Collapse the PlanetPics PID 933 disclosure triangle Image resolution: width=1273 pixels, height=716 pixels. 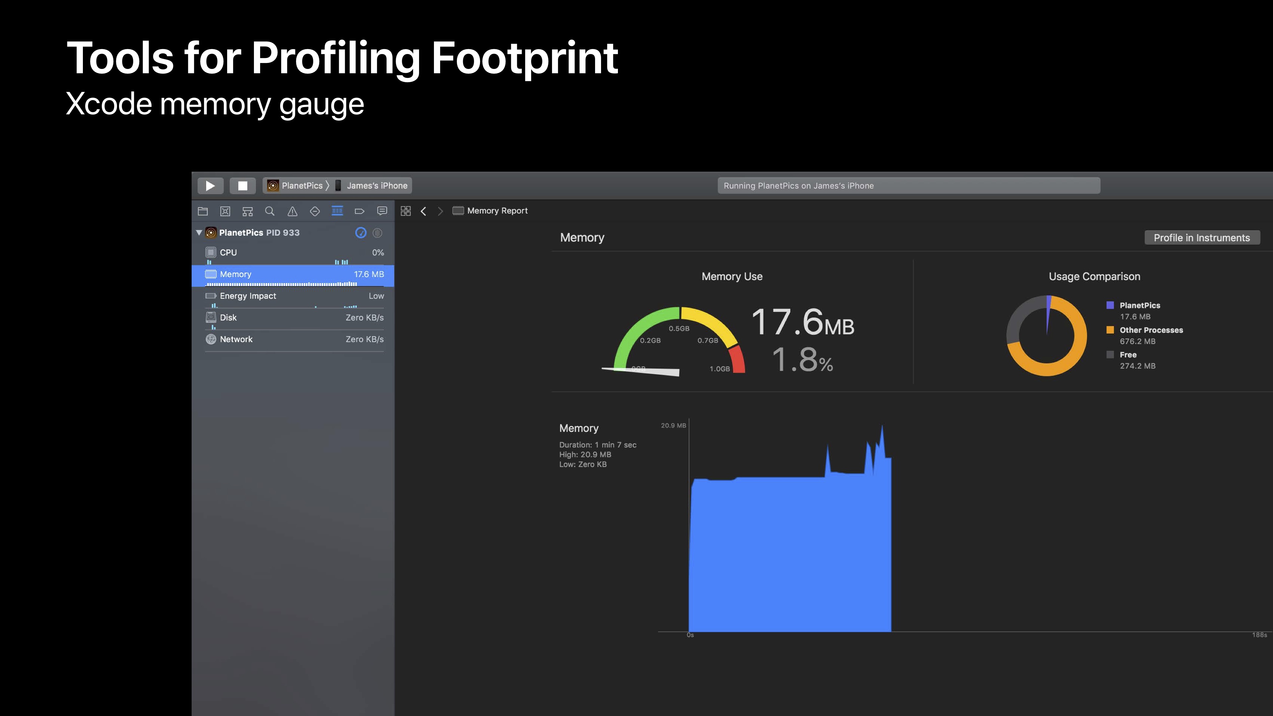tap(199, 233)
